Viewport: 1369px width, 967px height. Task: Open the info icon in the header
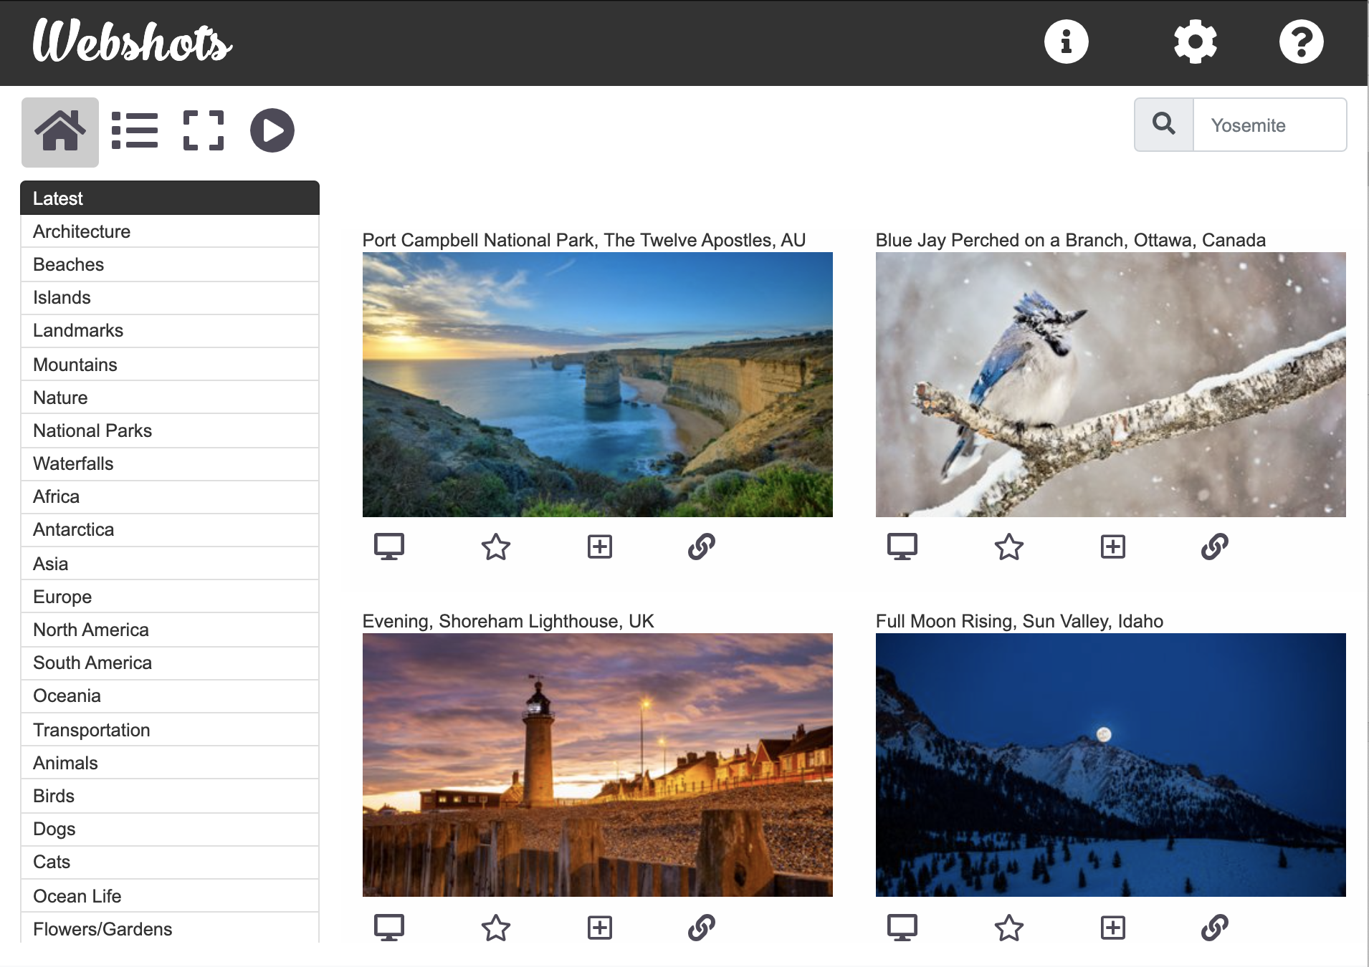click(1066, 42)
